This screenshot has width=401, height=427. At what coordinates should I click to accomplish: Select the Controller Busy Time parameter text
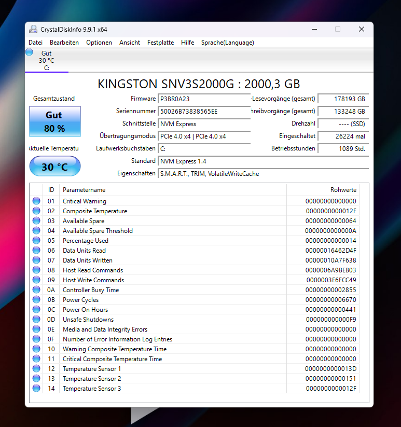(91, 290)
